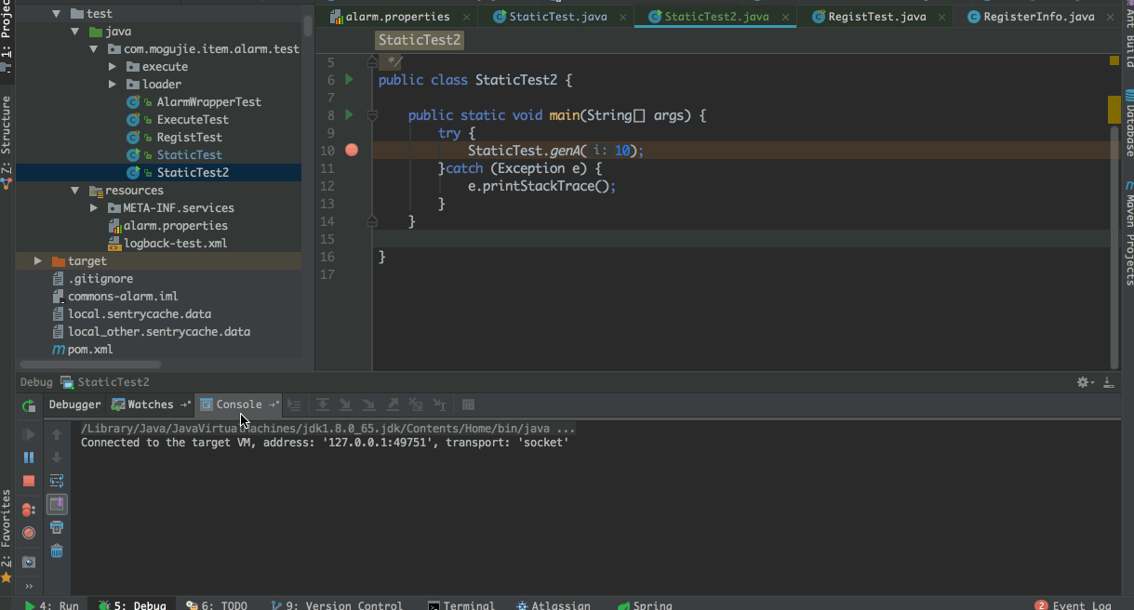This screenshot has height=610, width=1134.
Task: Select logback-test.xml file
Action: 175,244
